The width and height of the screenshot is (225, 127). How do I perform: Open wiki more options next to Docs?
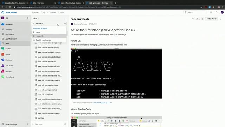(65, 19)
